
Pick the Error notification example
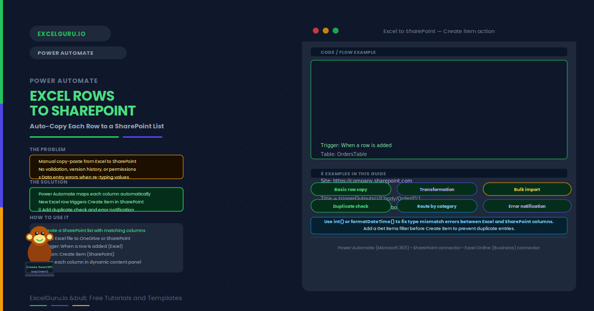(527, 206)
